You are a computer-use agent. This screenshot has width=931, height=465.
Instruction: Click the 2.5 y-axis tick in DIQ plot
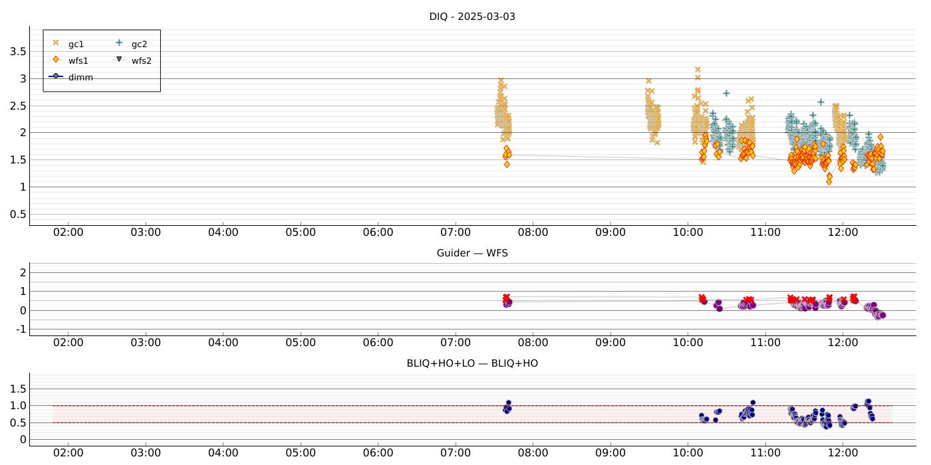(x=18, y=106)
